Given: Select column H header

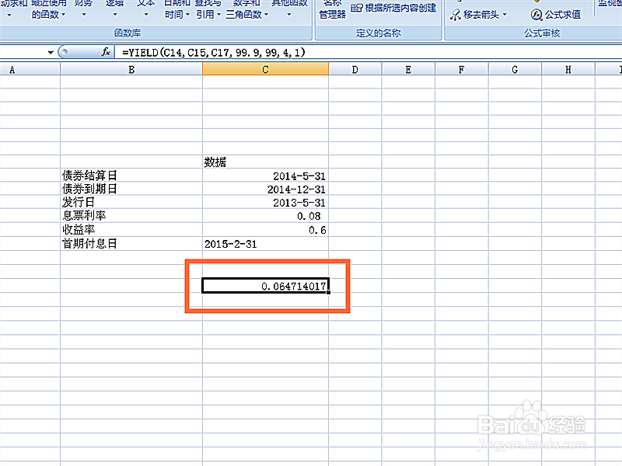Looking at the screenshot, I should click(x=568, y=70).
